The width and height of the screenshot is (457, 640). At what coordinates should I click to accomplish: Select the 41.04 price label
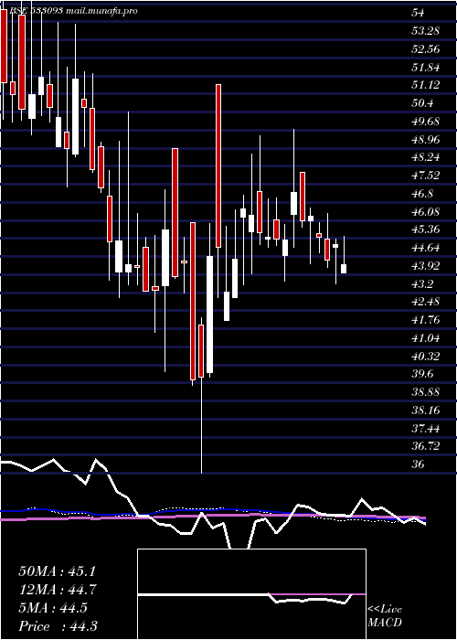(x=425, y=338)
